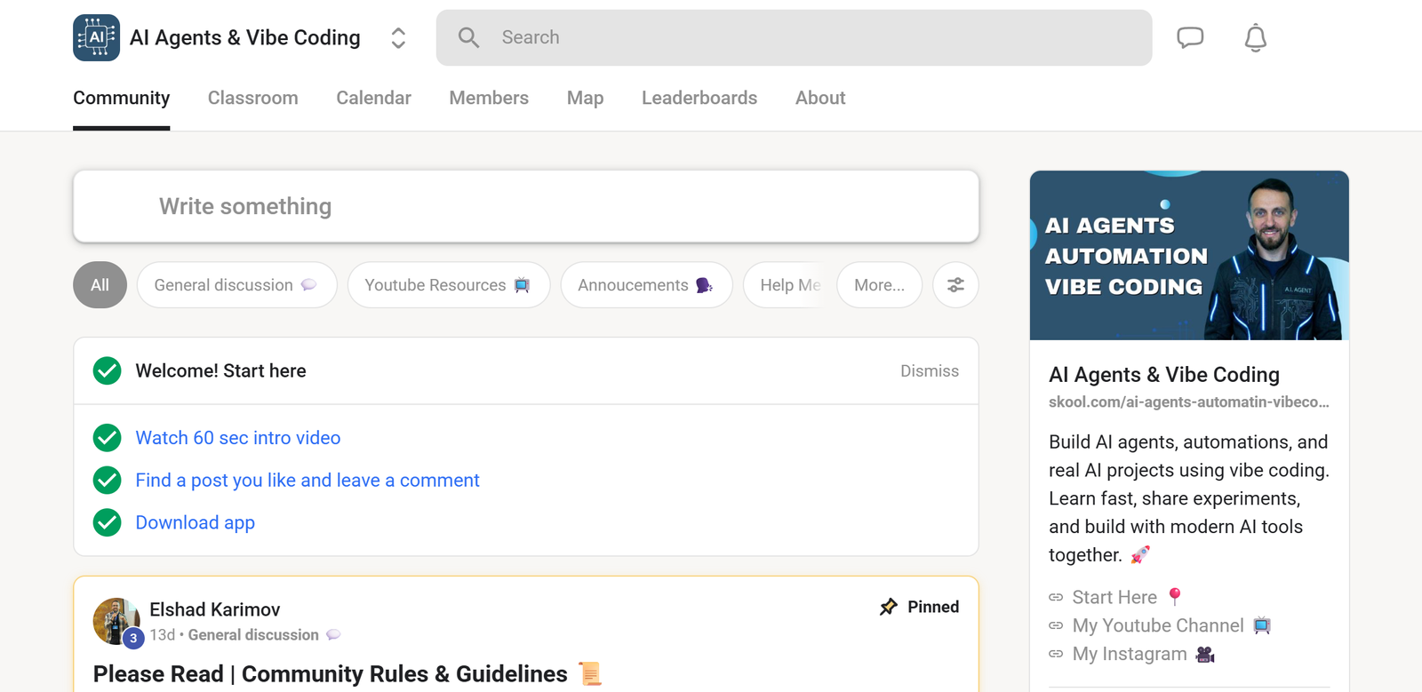Open the notifications bell
The height and width of the screenshot is (692, 1422).
click(1255, 38)
